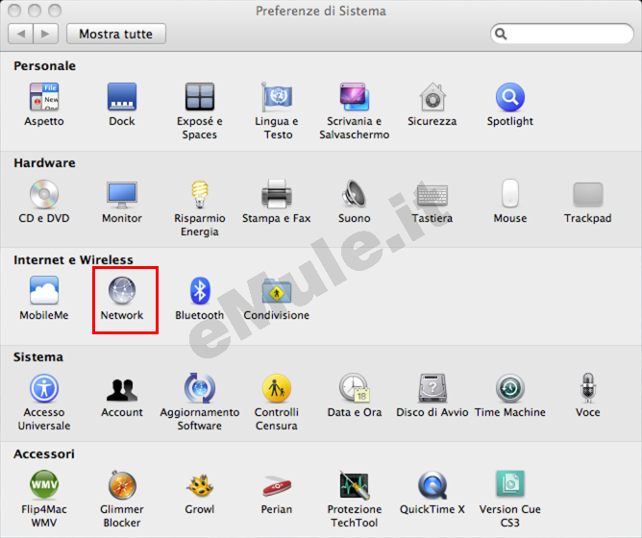This screenshot has height=538, width=642.
Task: Click the Mostra tutte button
Action: [116, 34]
